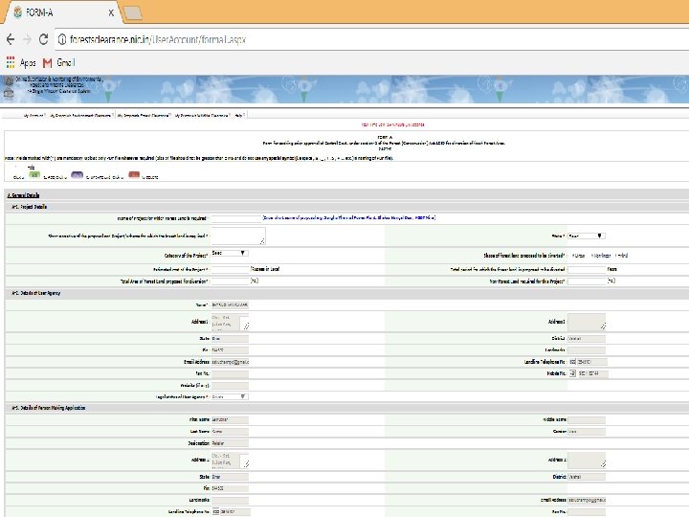Click the short narrative text area

pos(238,236)
